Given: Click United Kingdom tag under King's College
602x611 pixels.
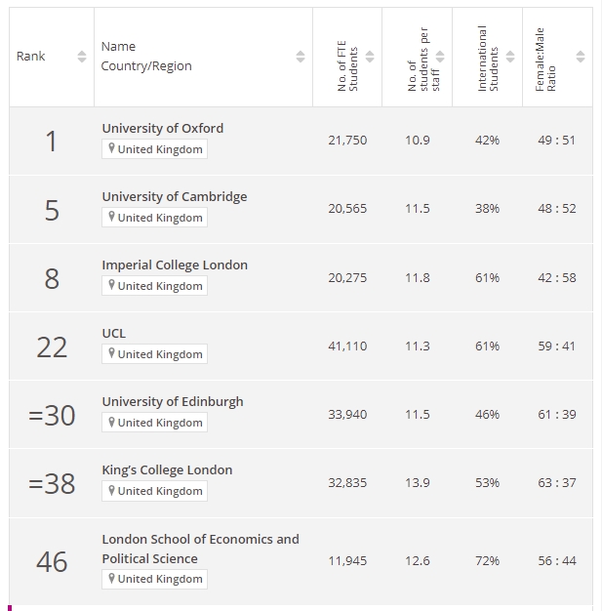Looking at the screenshot, I should point(155,491).
